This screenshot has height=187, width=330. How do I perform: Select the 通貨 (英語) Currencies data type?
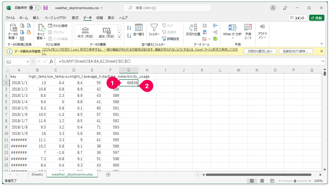[107, 33]
